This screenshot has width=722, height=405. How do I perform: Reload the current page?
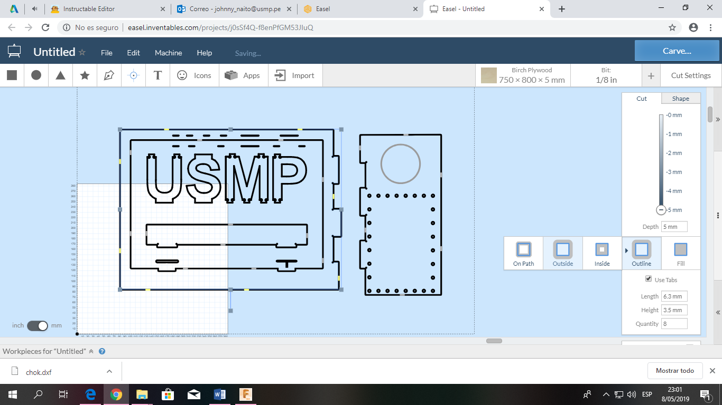45,27
